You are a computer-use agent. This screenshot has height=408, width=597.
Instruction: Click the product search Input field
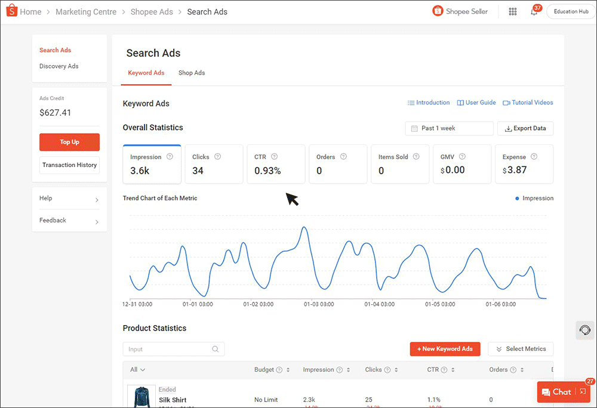pos(174,349)
